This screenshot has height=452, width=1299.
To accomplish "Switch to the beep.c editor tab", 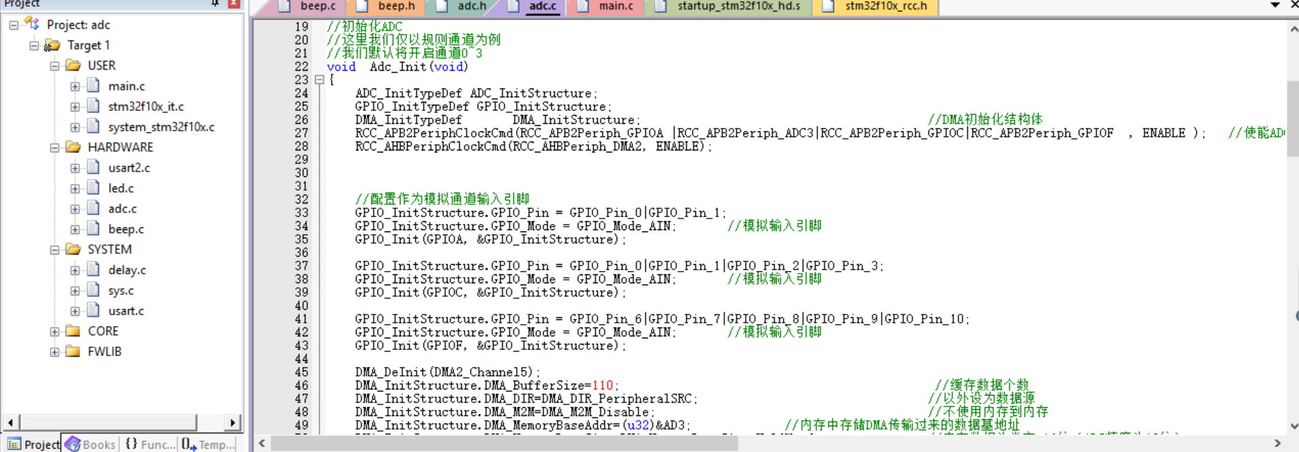I will pyautogui.click(x=308, y=6).
